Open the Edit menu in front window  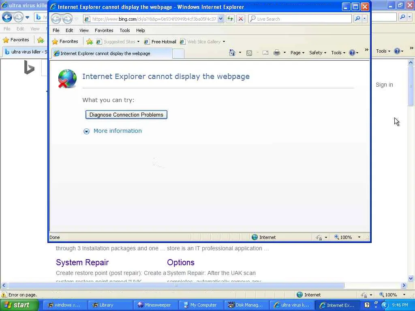69,30
